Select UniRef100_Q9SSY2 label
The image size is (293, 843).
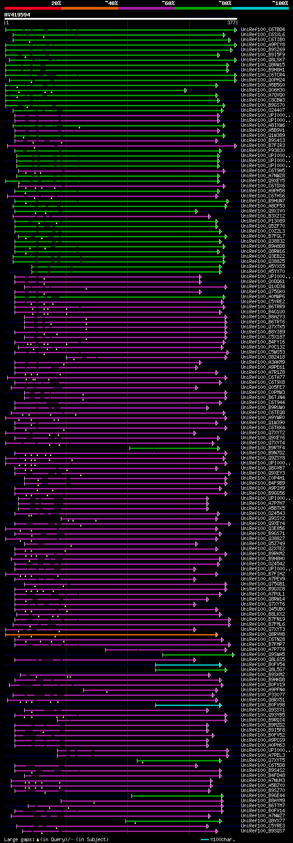point(263,519)
